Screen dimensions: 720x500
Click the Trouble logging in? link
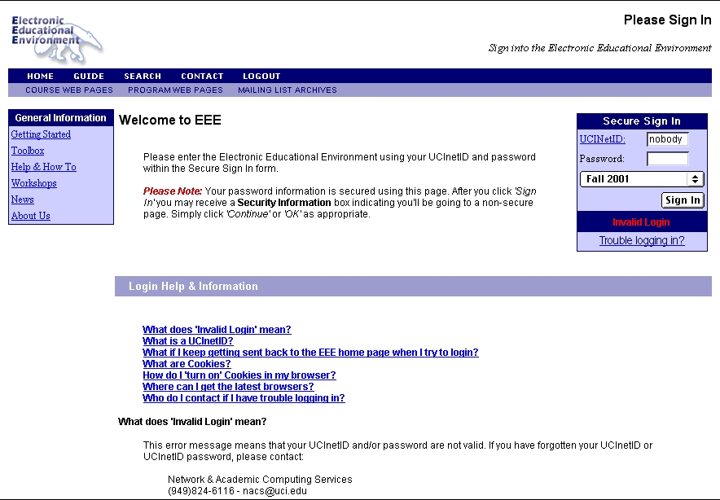point(642,241)
